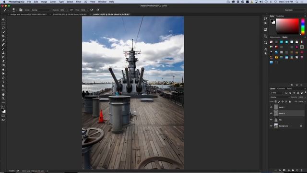Select the Lasso tool
Image resolution: width=307 pixels, height=173 pixels.
(3, 28)
